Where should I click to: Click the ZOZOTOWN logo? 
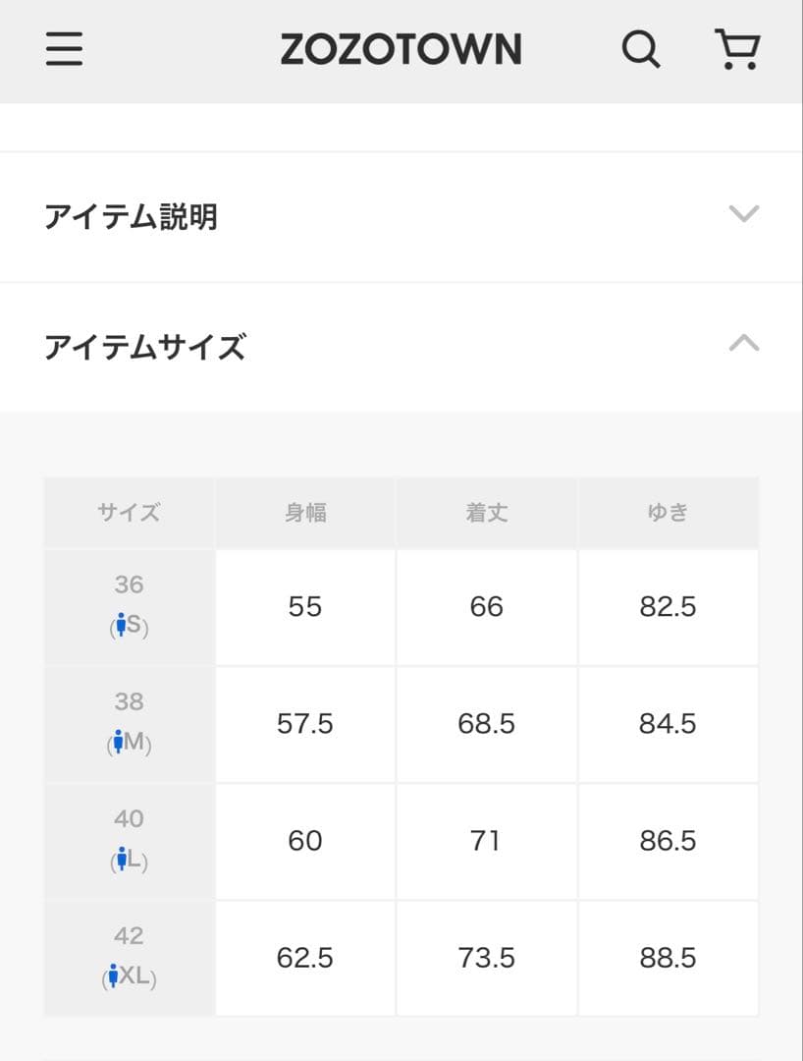(x=401, y=49)
